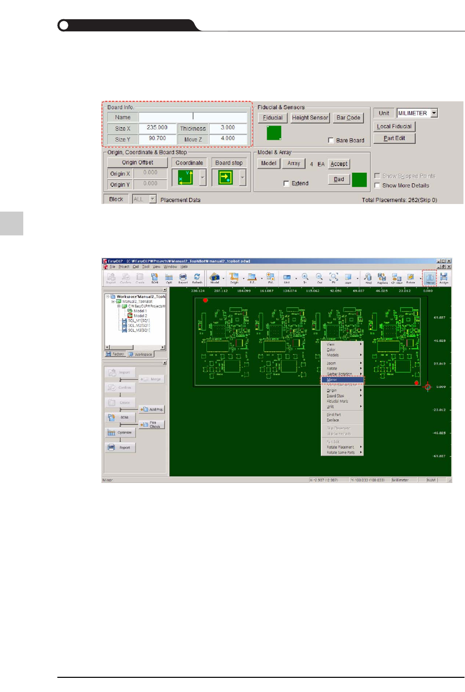The width and height of the screenshot is (465, 692).
Task: Click the Assign toolbar icon
Action: pyautogui.click(x=444, y=277)
